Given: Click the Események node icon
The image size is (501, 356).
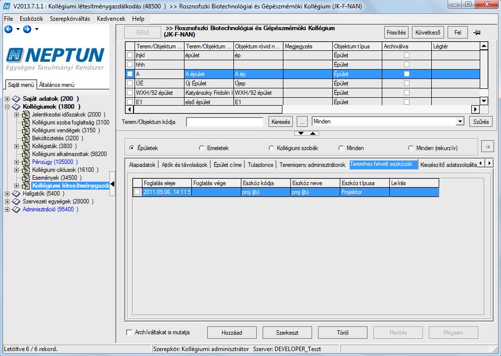Looking at the screenshot, I should click(26, 178).
